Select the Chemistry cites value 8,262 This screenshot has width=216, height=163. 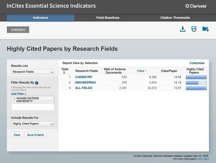[x=153, y=77]
